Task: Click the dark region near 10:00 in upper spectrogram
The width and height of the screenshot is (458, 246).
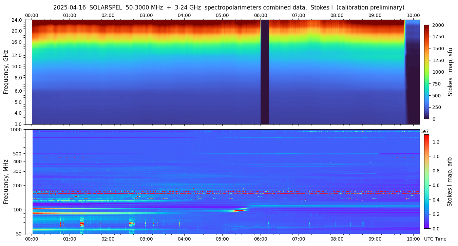Action: [x=413, y=85]
